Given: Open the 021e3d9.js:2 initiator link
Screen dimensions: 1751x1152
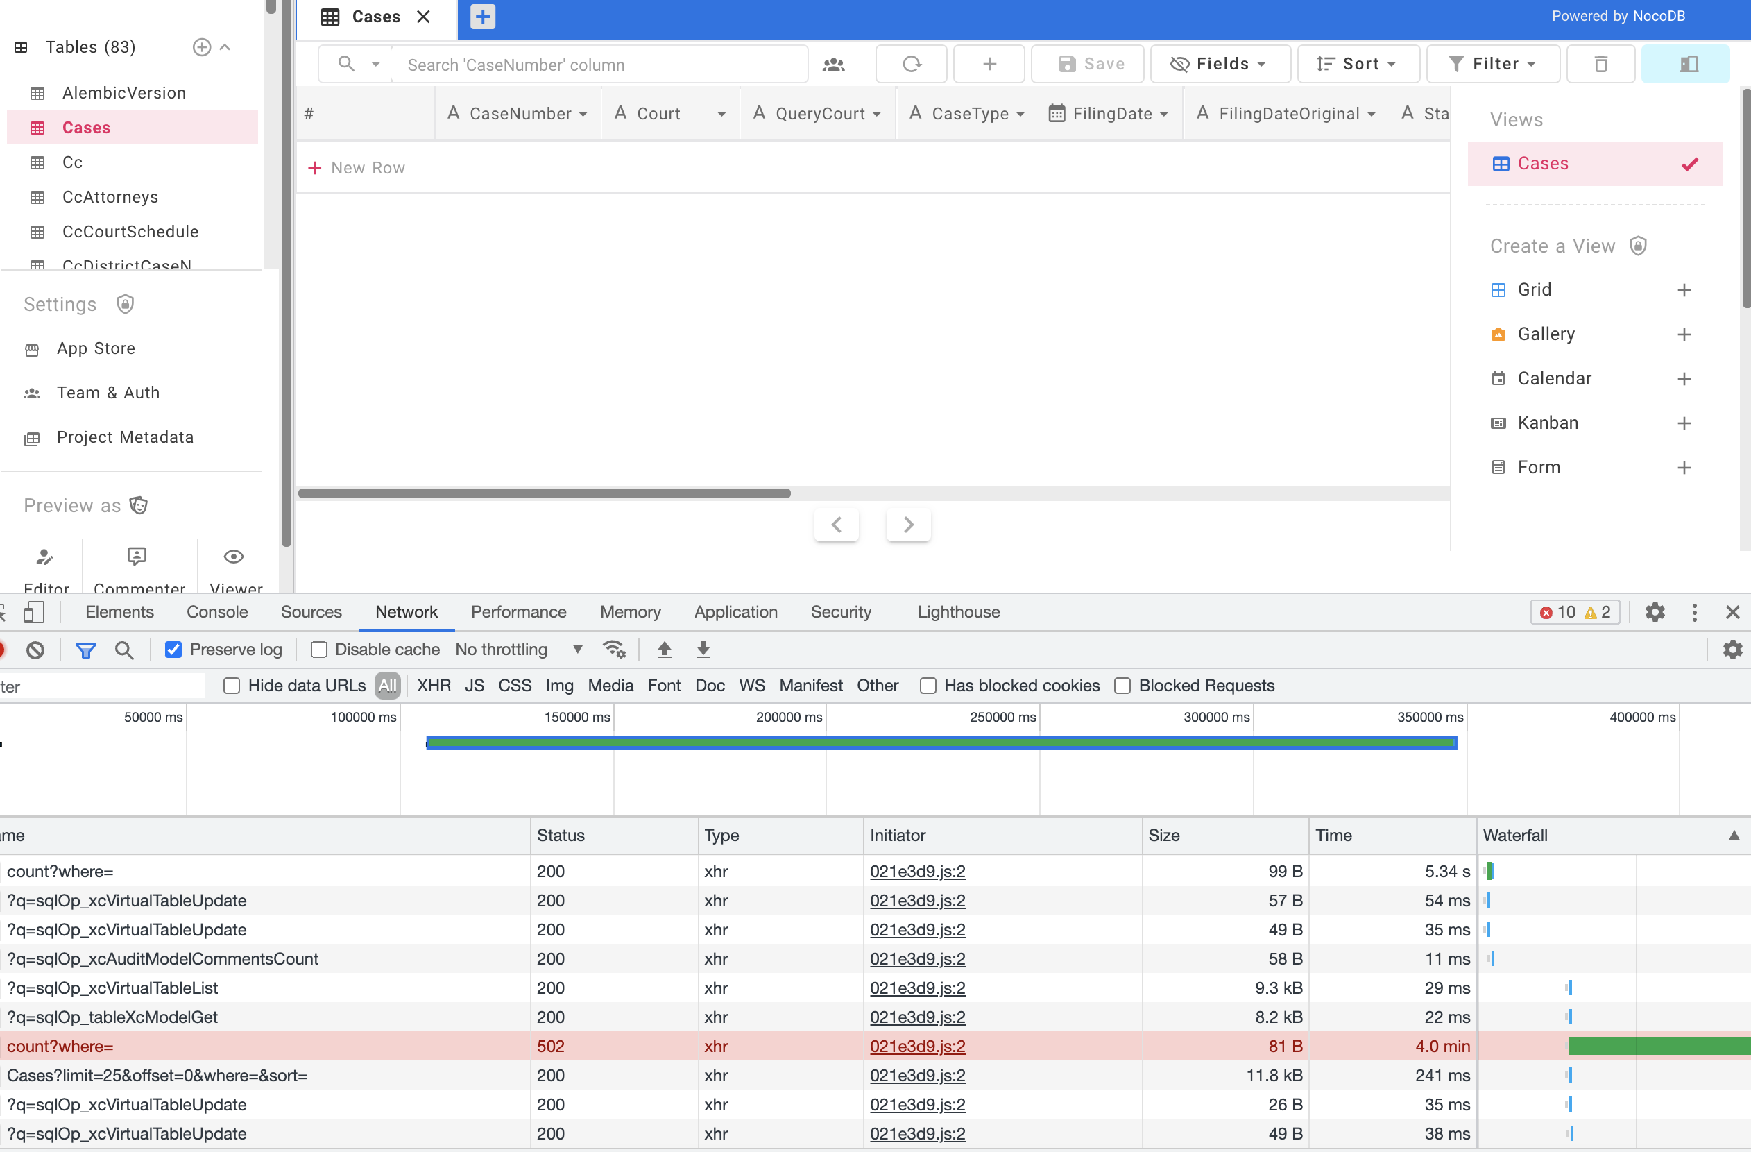Looking at the screenshot, I should [x=916, y=871].
